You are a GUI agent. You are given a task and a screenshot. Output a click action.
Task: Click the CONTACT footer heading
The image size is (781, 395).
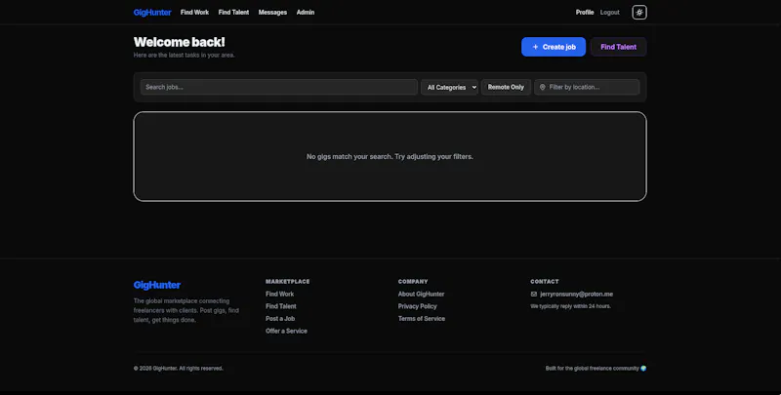(545, 282)
